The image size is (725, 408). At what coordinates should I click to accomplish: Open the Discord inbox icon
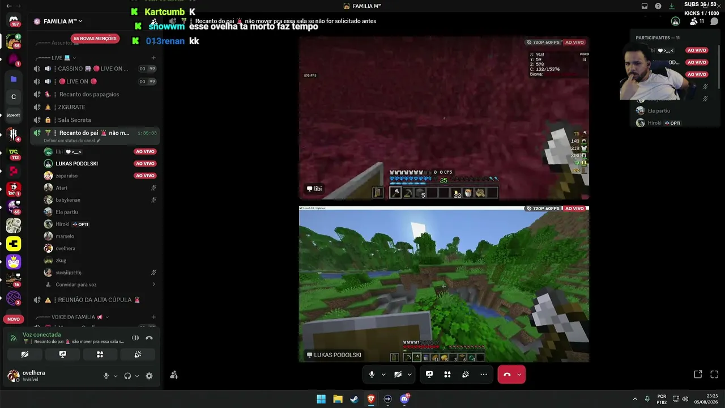point(645,6)
